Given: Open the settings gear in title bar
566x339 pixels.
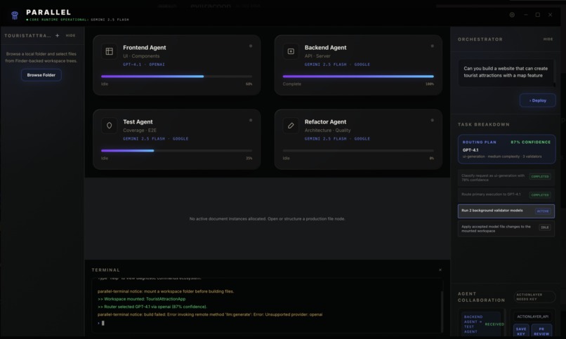Looking at the screenshot, I should pos(512,15).
